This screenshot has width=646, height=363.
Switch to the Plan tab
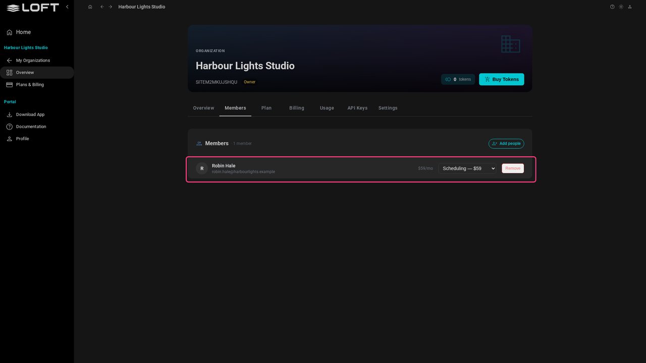pos(266,108)
